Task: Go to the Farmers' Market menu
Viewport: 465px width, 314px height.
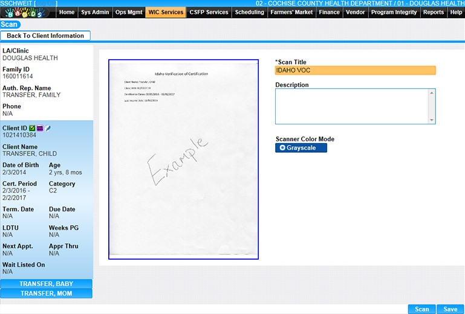Action: click(x=291, y=12)
